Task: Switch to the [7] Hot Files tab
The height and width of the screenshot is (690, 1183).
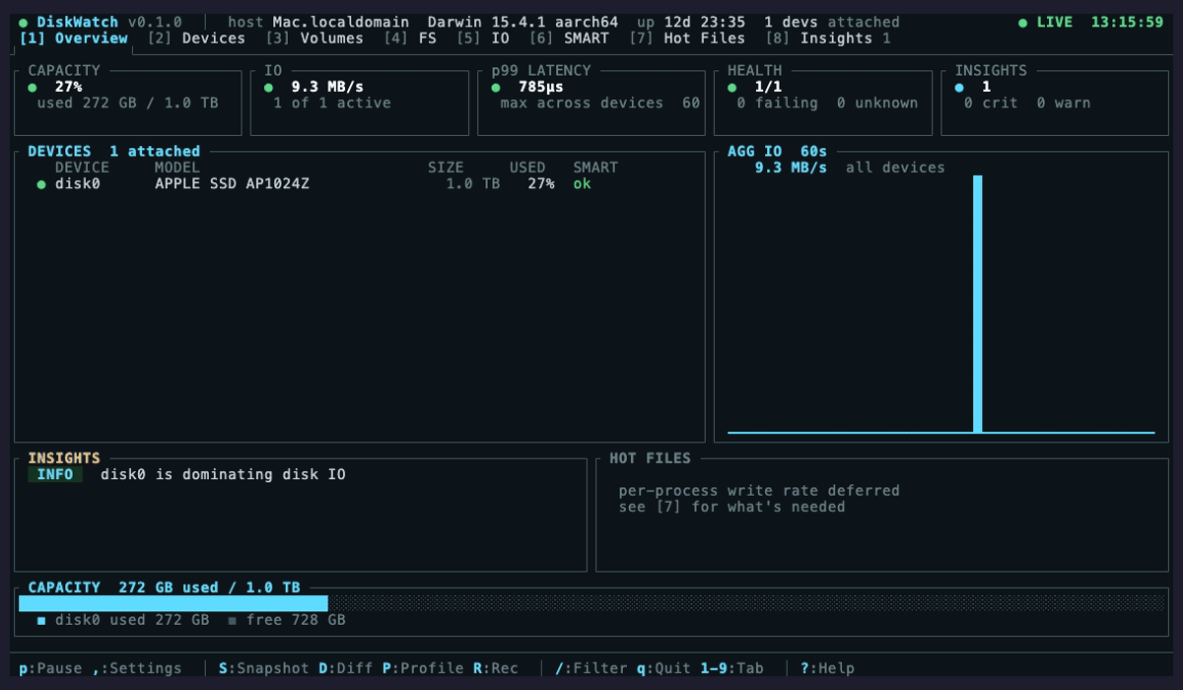Action: point(687,38)
